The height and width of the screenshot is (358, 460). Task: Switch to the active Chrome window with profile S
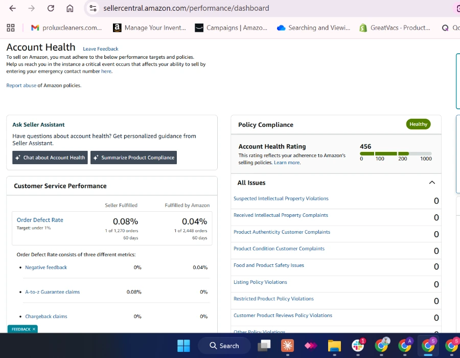428,345
